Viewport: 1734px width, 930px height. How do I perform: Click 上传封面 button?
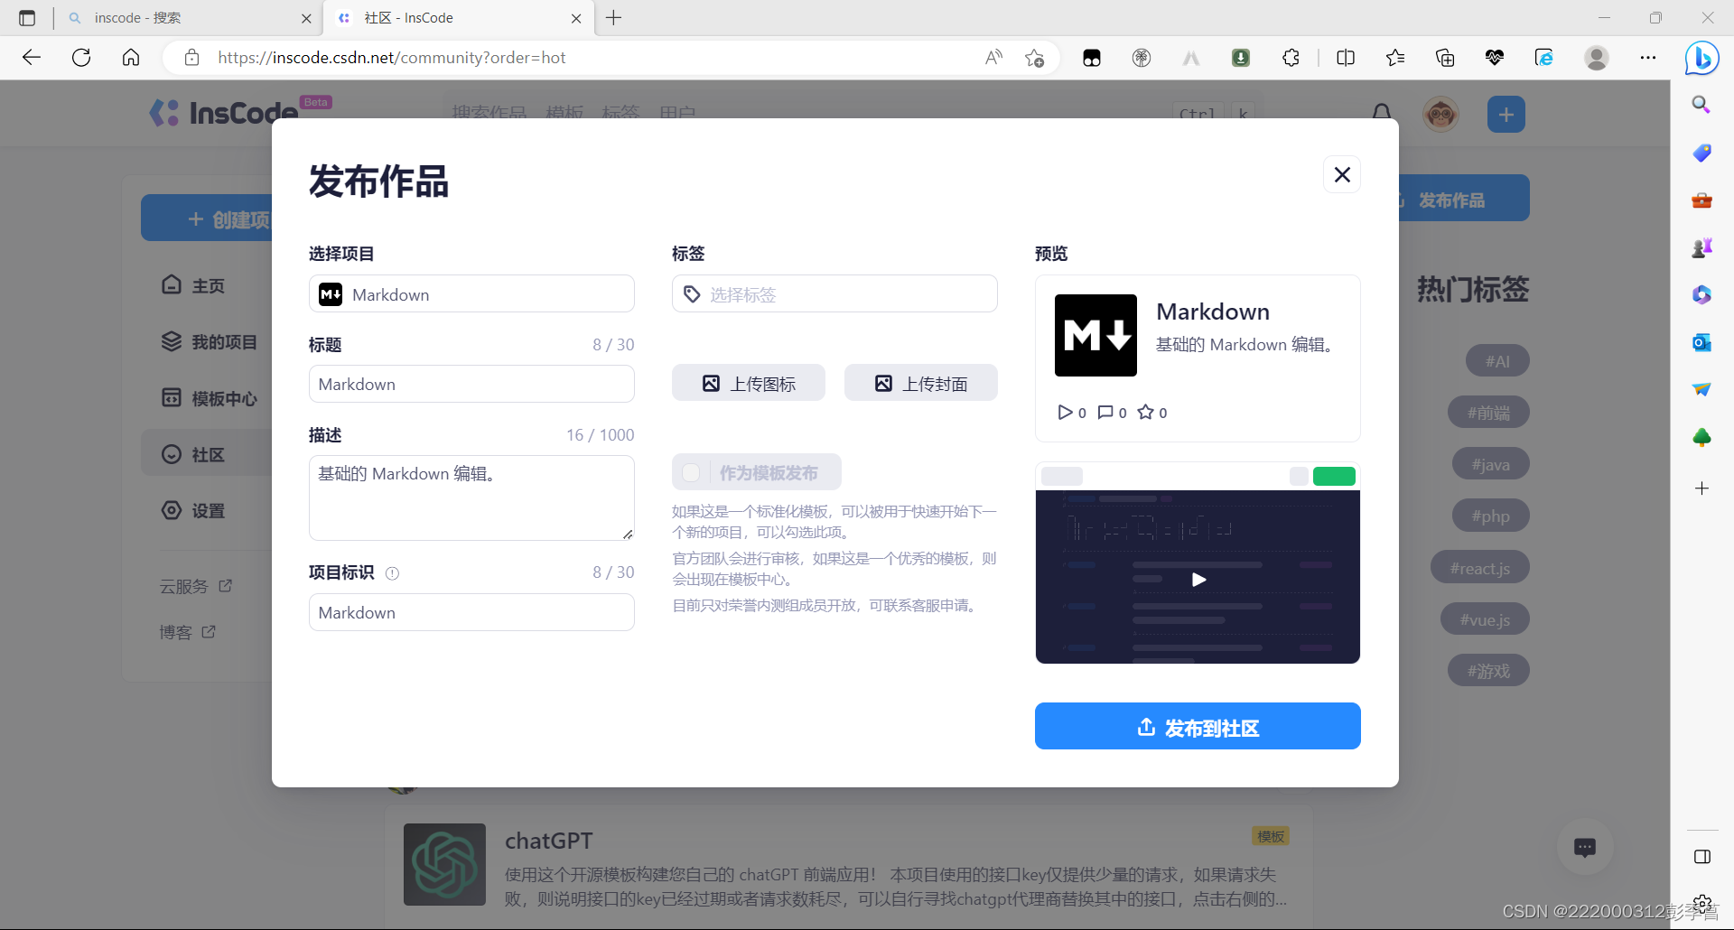point(921,383)
